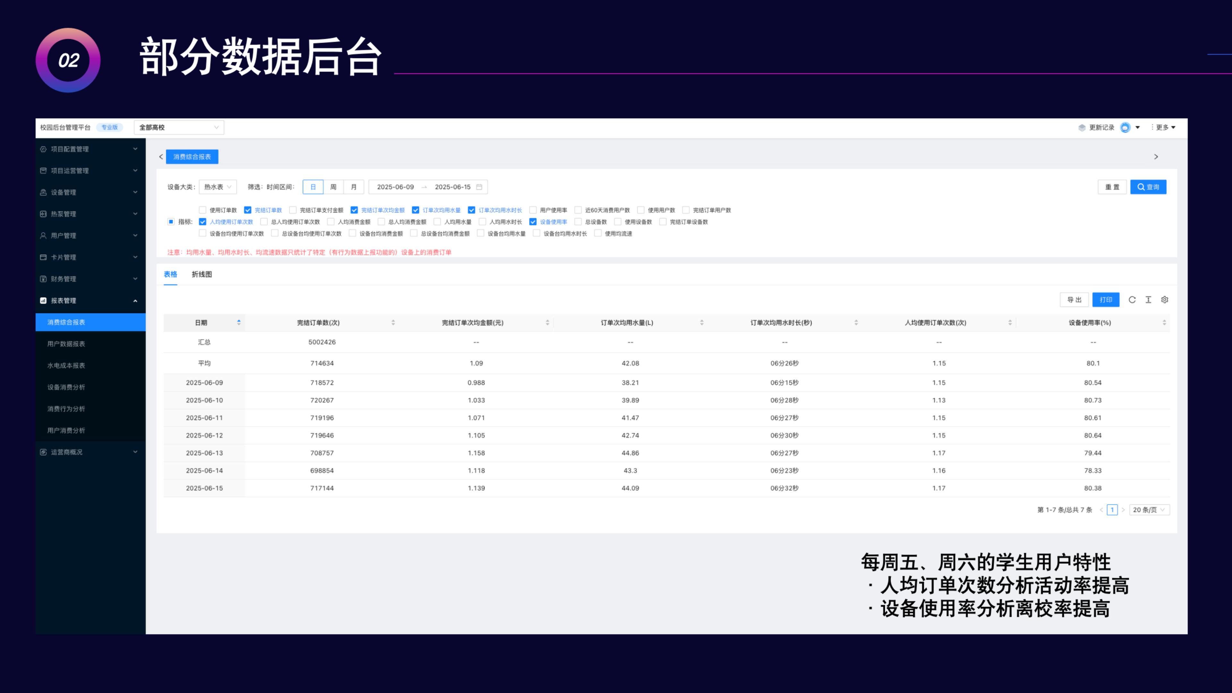The image size is (1232, 693).
Task: Click page number 1 in pagination
Action: click(1112, 510)
